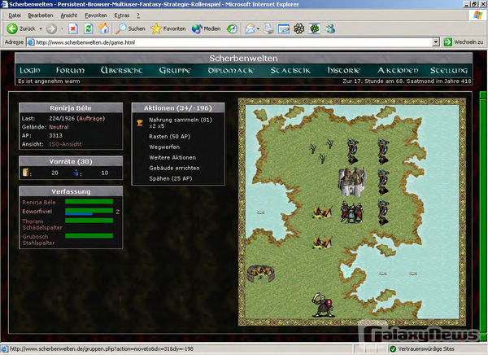Click the Gebäude errichten action link
The image size is (488, 355).
(x=174, y=168)
